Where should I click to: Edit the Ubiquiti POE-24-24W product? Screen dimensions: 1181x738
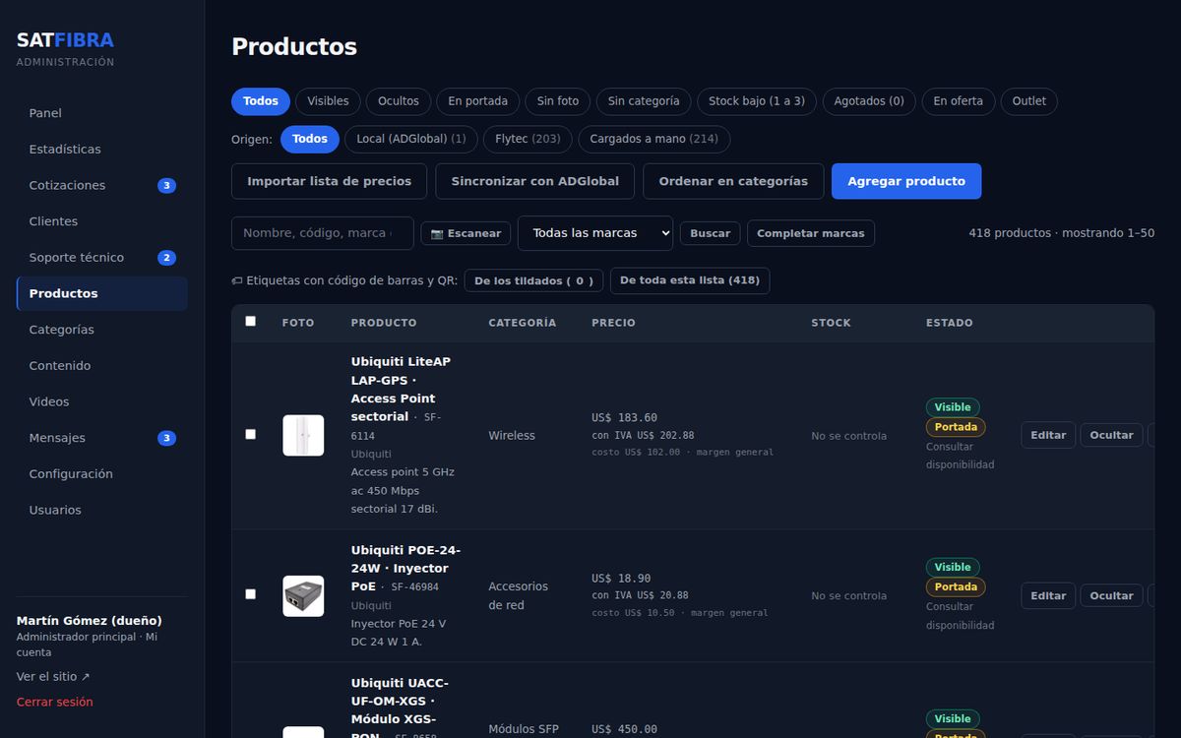pyautogui.click(x=1048, y=595)
